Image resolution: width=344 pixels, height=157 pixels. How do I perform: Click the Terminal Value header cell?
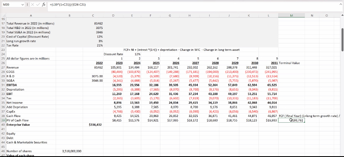coord(291,63)
